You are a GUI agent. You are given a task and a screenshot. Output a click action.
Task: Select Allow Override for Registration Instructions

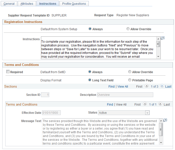[128, 29]
